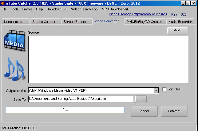Browse save folder with the ... button
The image size is (198, 131).
(x=141, y=99)
